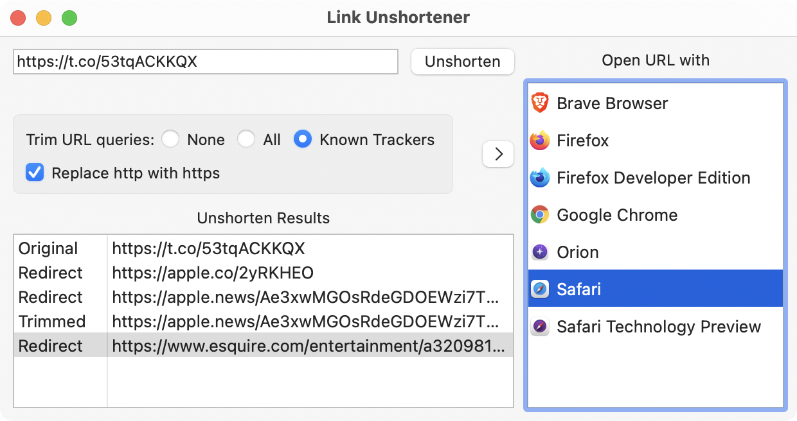Click the Safari compass icon

click(540, 289)
